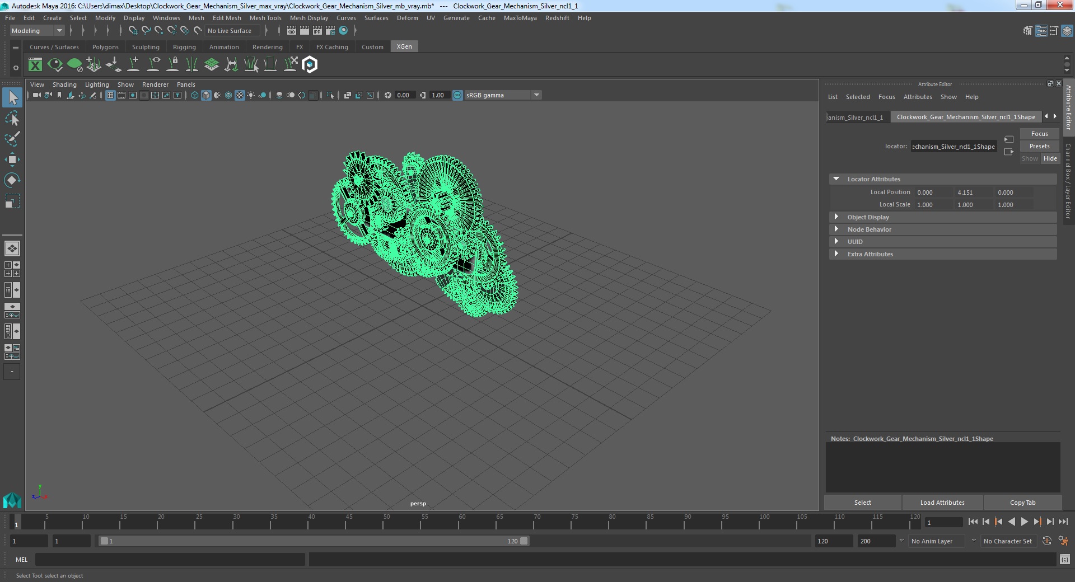
Task: Choose the Move tool
Action: point(12,159)
